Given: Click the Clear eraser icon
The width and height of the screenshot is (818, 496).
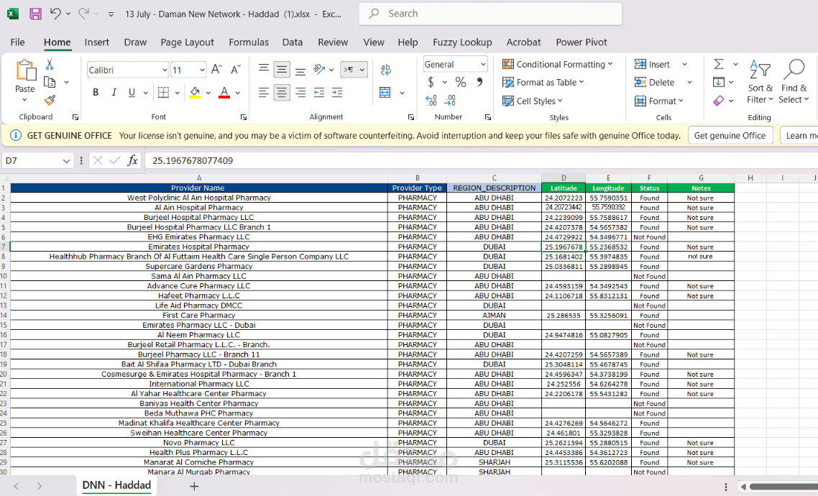Looking at the screenshot, I should pyautogui.click(x=718, y=100).
